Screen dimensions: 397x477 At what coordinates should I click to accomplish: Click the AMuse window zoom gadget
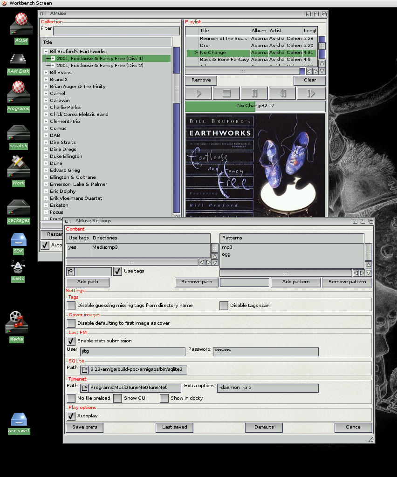tap(316, 14)
